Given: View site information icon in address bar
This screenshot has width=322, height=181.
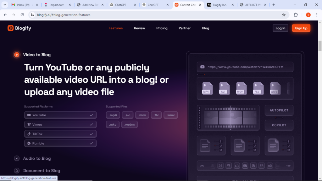Looking at the screenshot, I should (32, 15).
